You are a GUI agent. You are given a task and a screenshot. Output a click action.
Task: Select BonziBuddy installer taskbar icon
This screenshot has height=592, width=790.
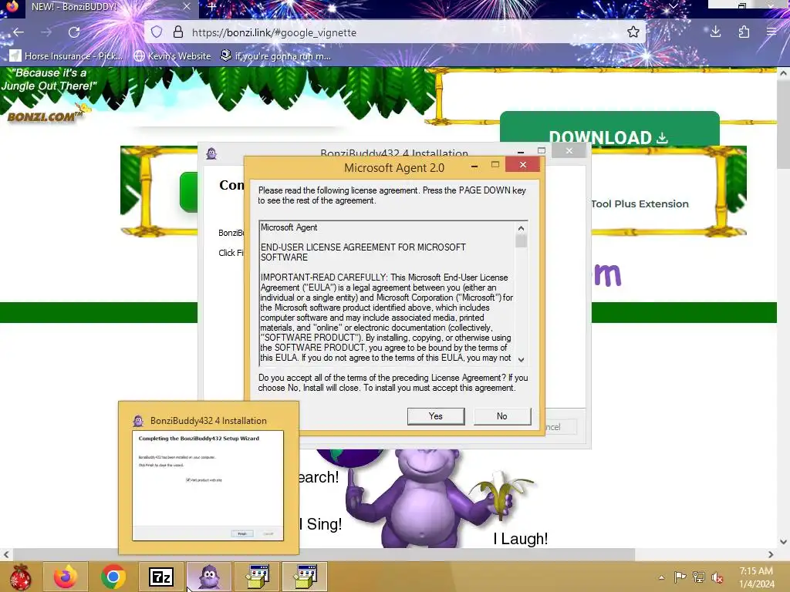(x=209, y=577)
